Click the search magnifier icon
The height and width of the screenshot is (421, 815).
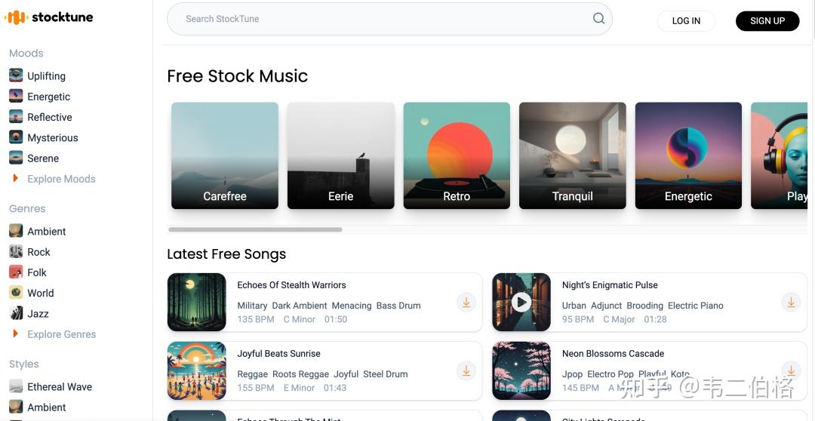coord(598,19)
